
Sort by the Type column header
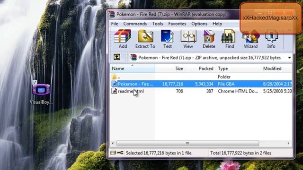239,68
